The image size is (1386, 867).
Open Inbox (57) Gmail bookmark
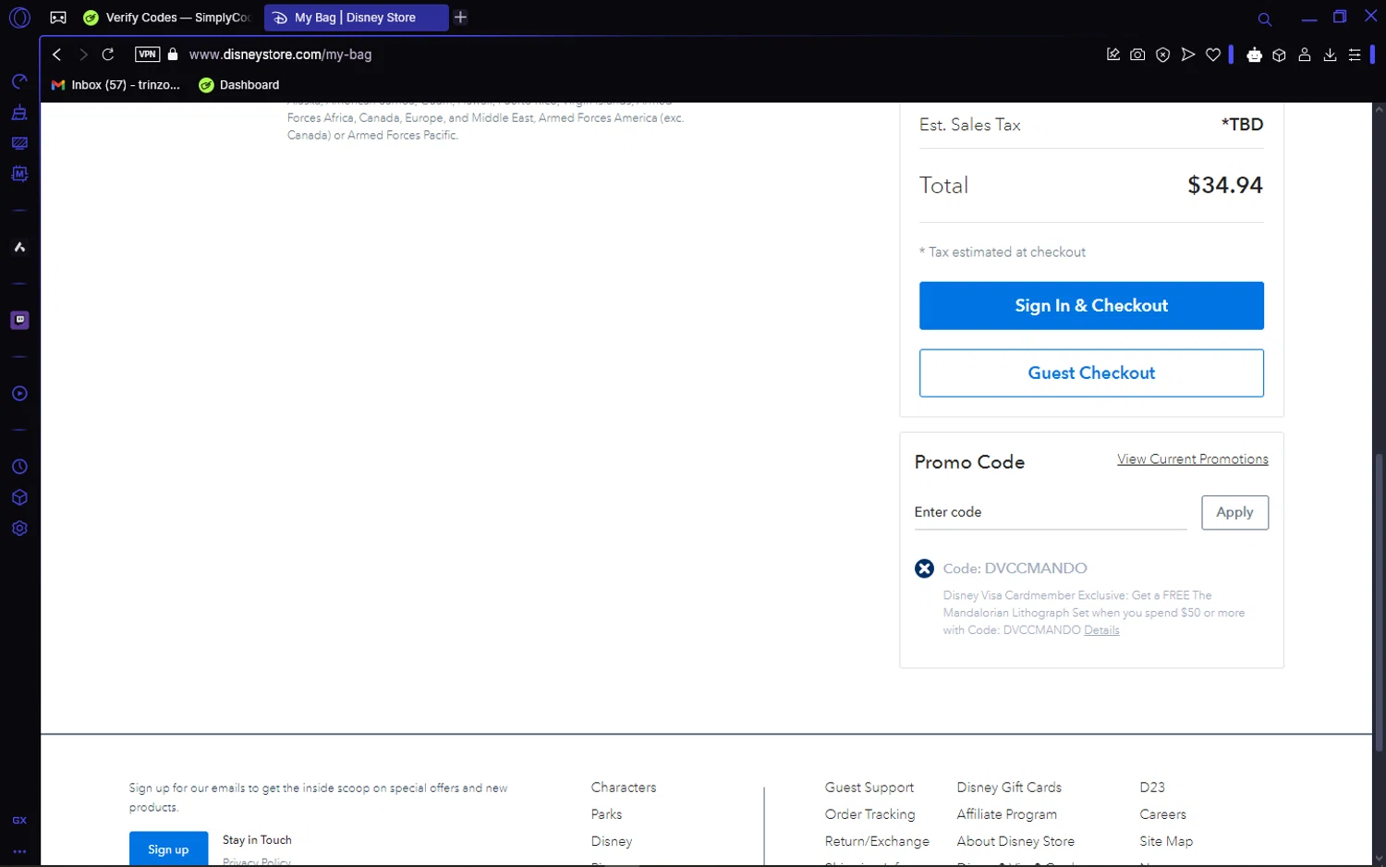pyautogui.click(x=116, y=85)
